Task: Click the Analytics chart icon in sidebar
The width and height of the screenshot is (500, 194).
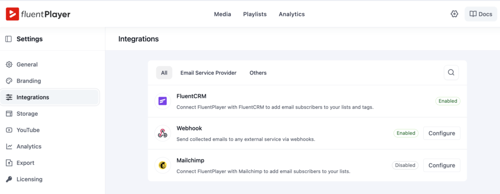Action: 9,147
